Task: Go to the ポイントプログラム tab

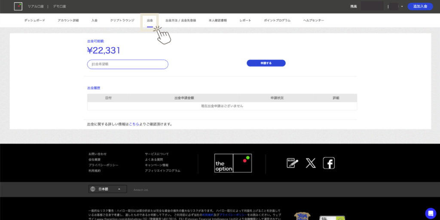Action: 277,20
